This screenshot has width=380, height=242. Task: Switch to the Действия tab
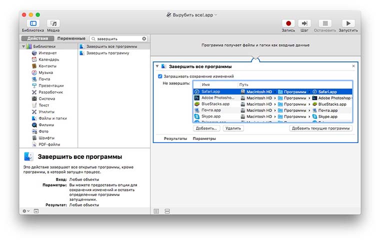37,38
